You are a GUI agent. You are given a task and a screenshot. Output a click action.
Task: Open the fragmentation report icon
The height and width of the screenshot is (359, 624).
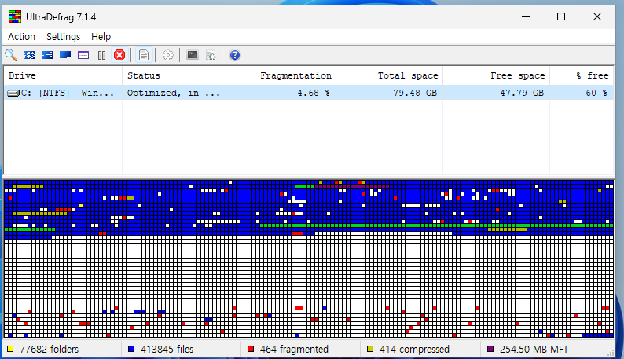tap(144, 55)
